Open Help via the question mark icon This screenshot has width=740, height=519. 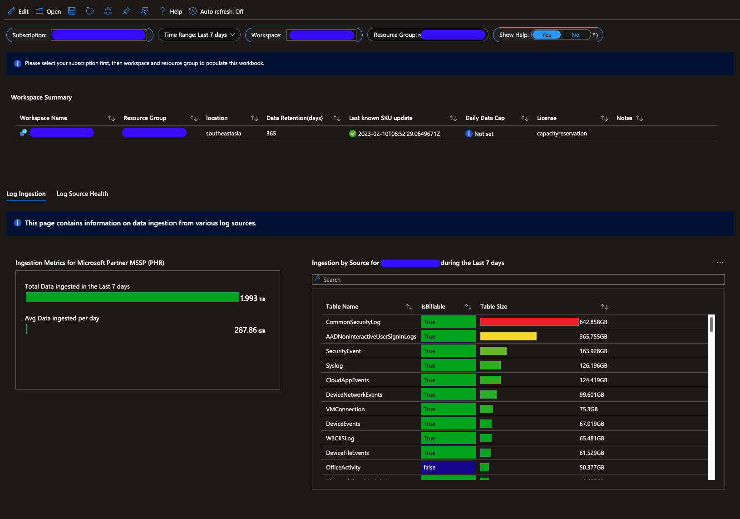tap(163, 11)
